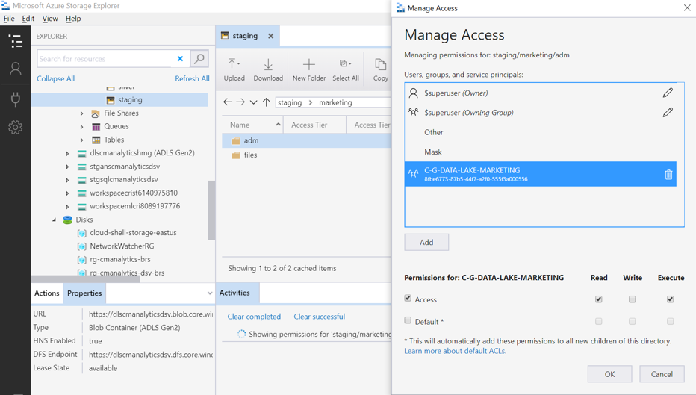Delete C-G-DATA-LAKE-MARKETING entry with trash icon
This screenshot has height=395, width=696.
pos(668,175)
